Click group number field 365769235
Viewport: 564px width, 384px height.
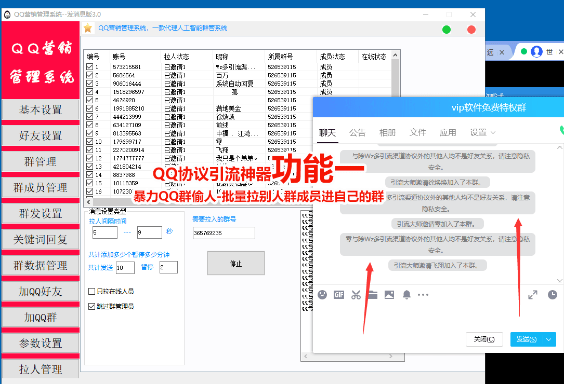click(x=224, y=233)
